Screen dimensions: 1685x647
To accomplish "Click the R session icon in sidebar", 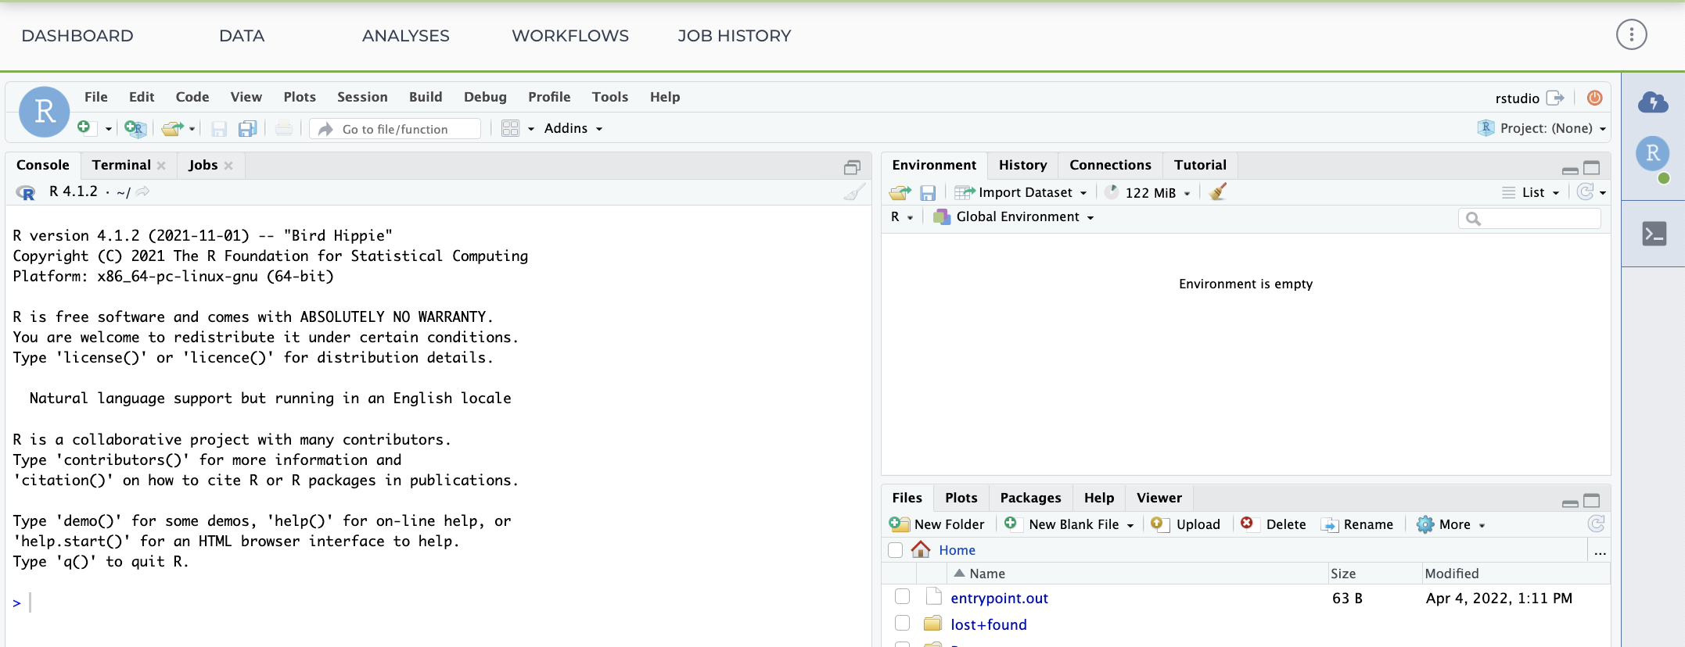I will [1653, 154].
